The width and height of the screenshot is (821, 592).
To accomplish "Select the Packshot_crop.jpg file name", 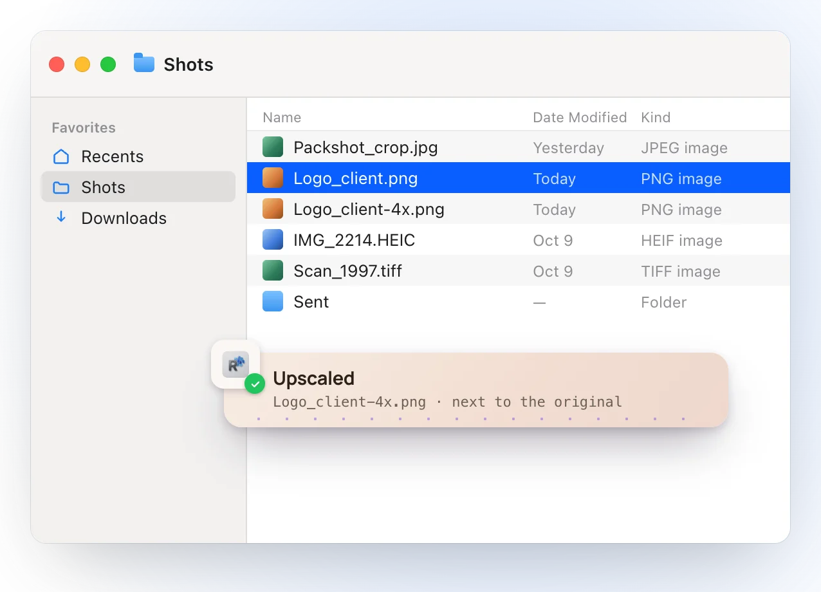I will [365, 147].
